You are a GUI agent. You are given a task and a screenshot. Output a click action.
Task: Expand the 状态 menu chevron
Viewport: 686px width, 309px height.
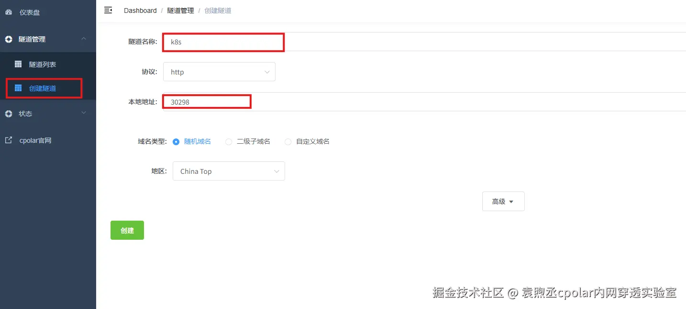coord(84,113)
